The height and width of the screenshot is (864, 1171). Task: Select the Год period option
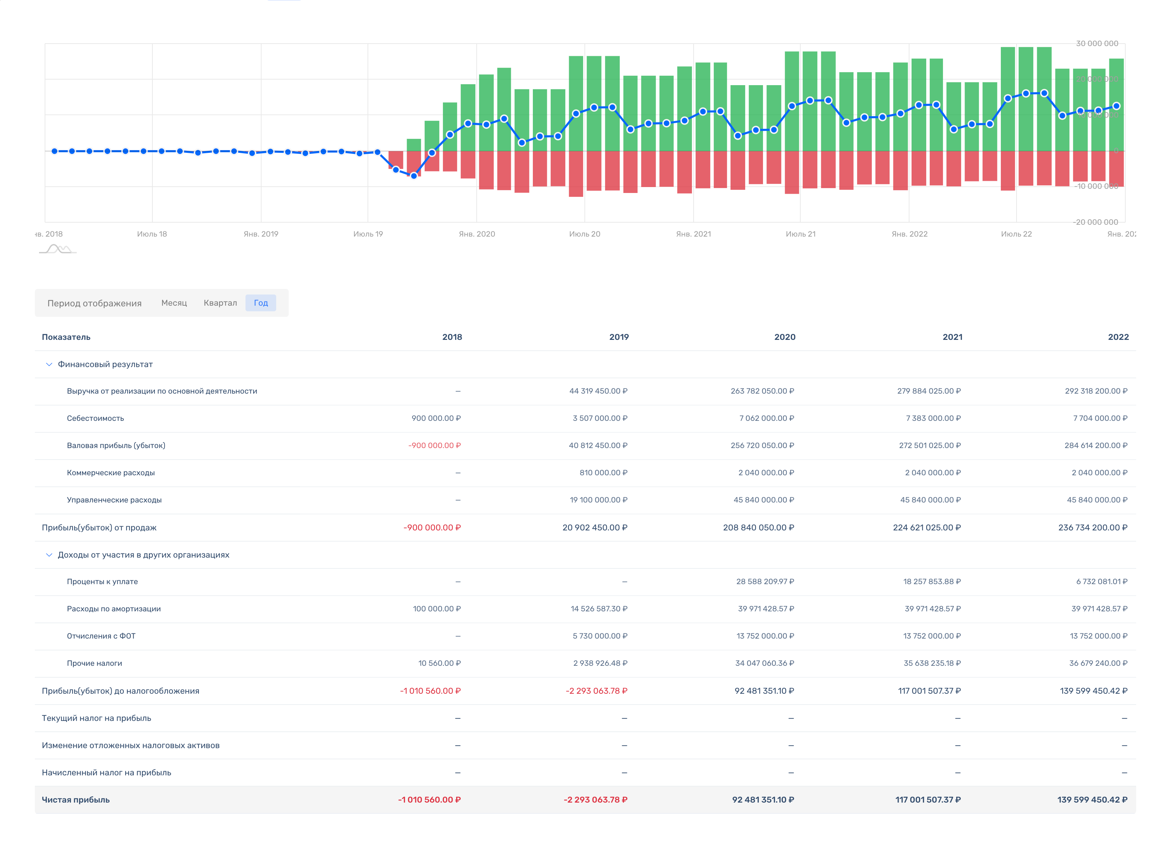click(261, 303)
